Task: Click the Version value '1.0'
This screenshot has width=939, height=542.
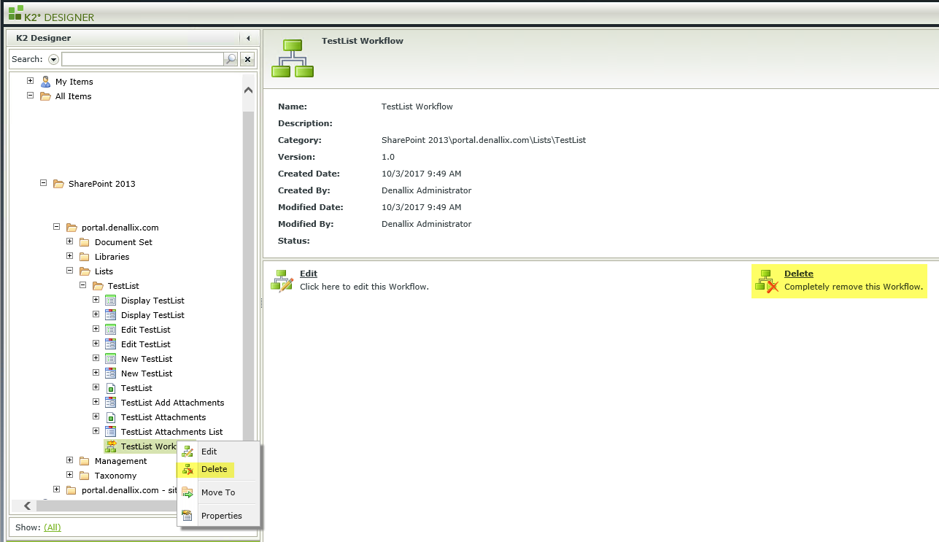Action: coord(388,157)
